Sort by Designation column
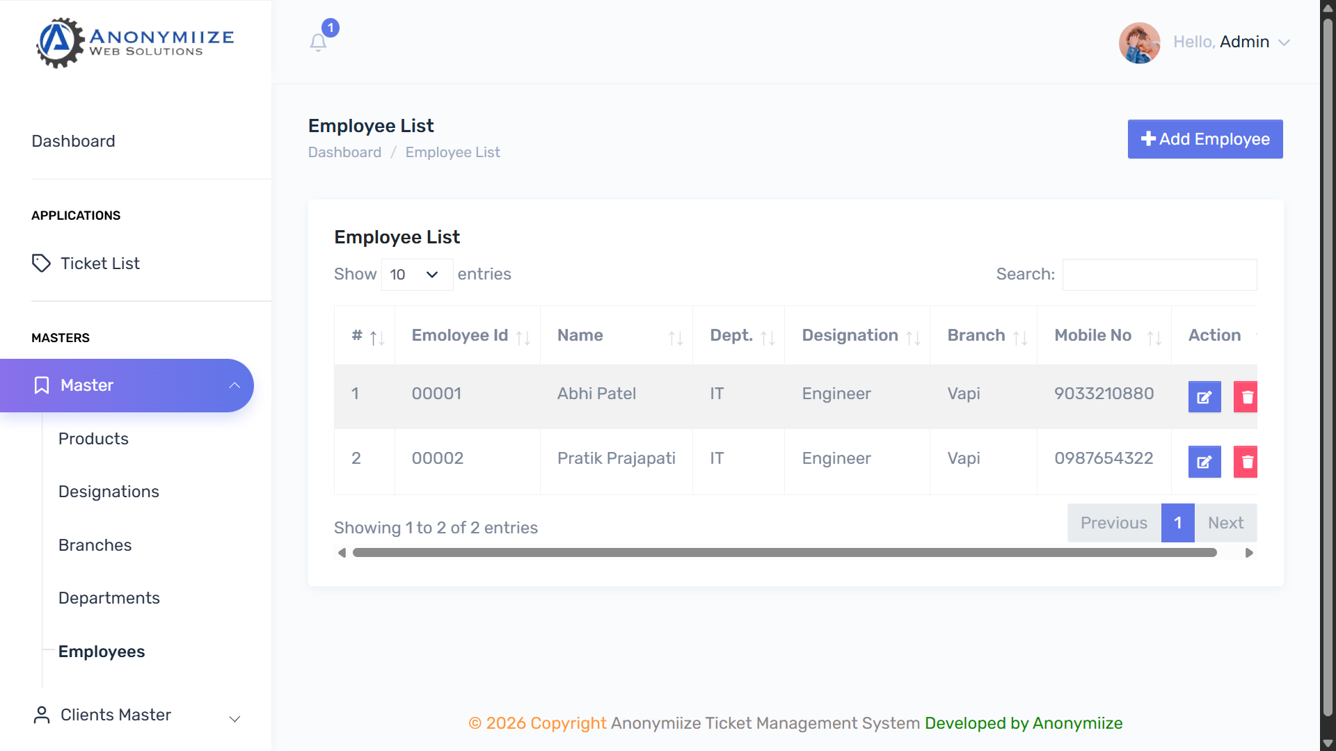 (x=857, y=335)
